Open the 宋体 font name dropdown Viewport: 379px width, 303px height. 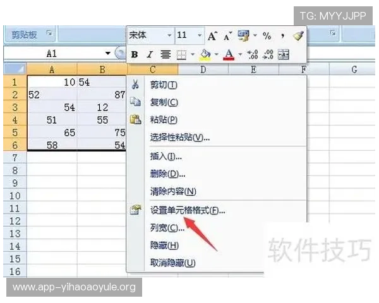pos(169,35)
